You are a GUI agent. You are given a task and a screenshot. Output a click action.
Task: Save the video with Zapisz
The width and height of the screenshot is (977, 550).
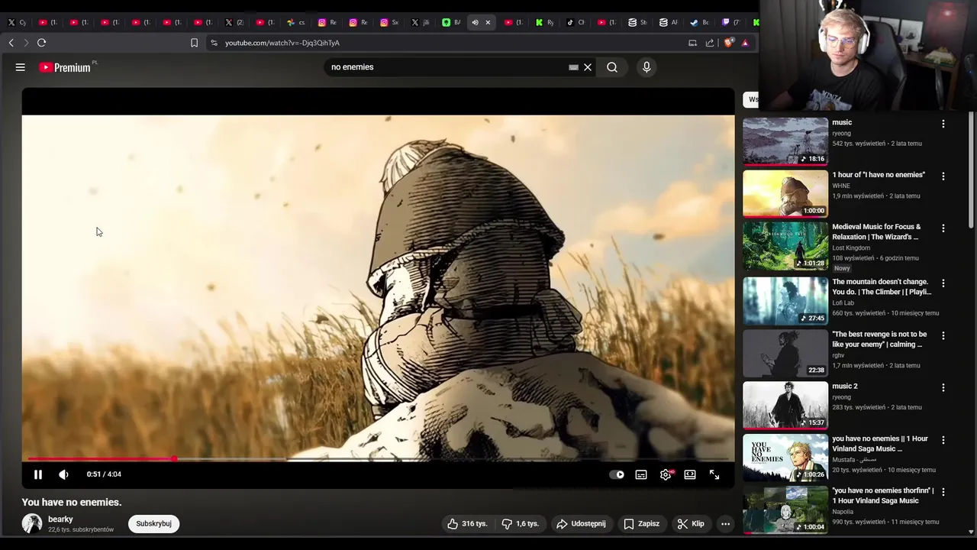(641, 524)
